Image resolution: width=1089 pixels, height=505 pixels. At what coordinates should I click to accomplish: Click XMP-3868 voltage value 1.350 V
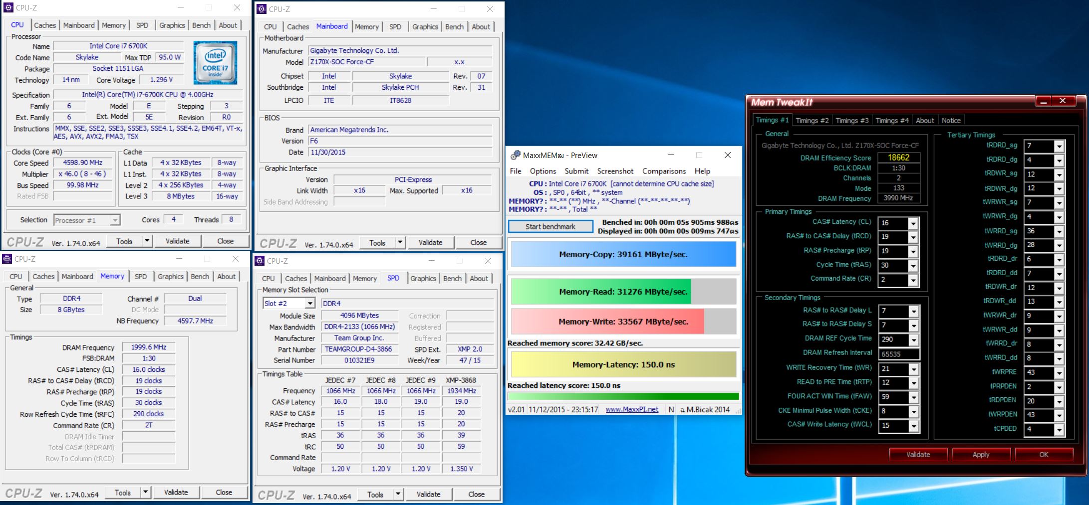462,469
